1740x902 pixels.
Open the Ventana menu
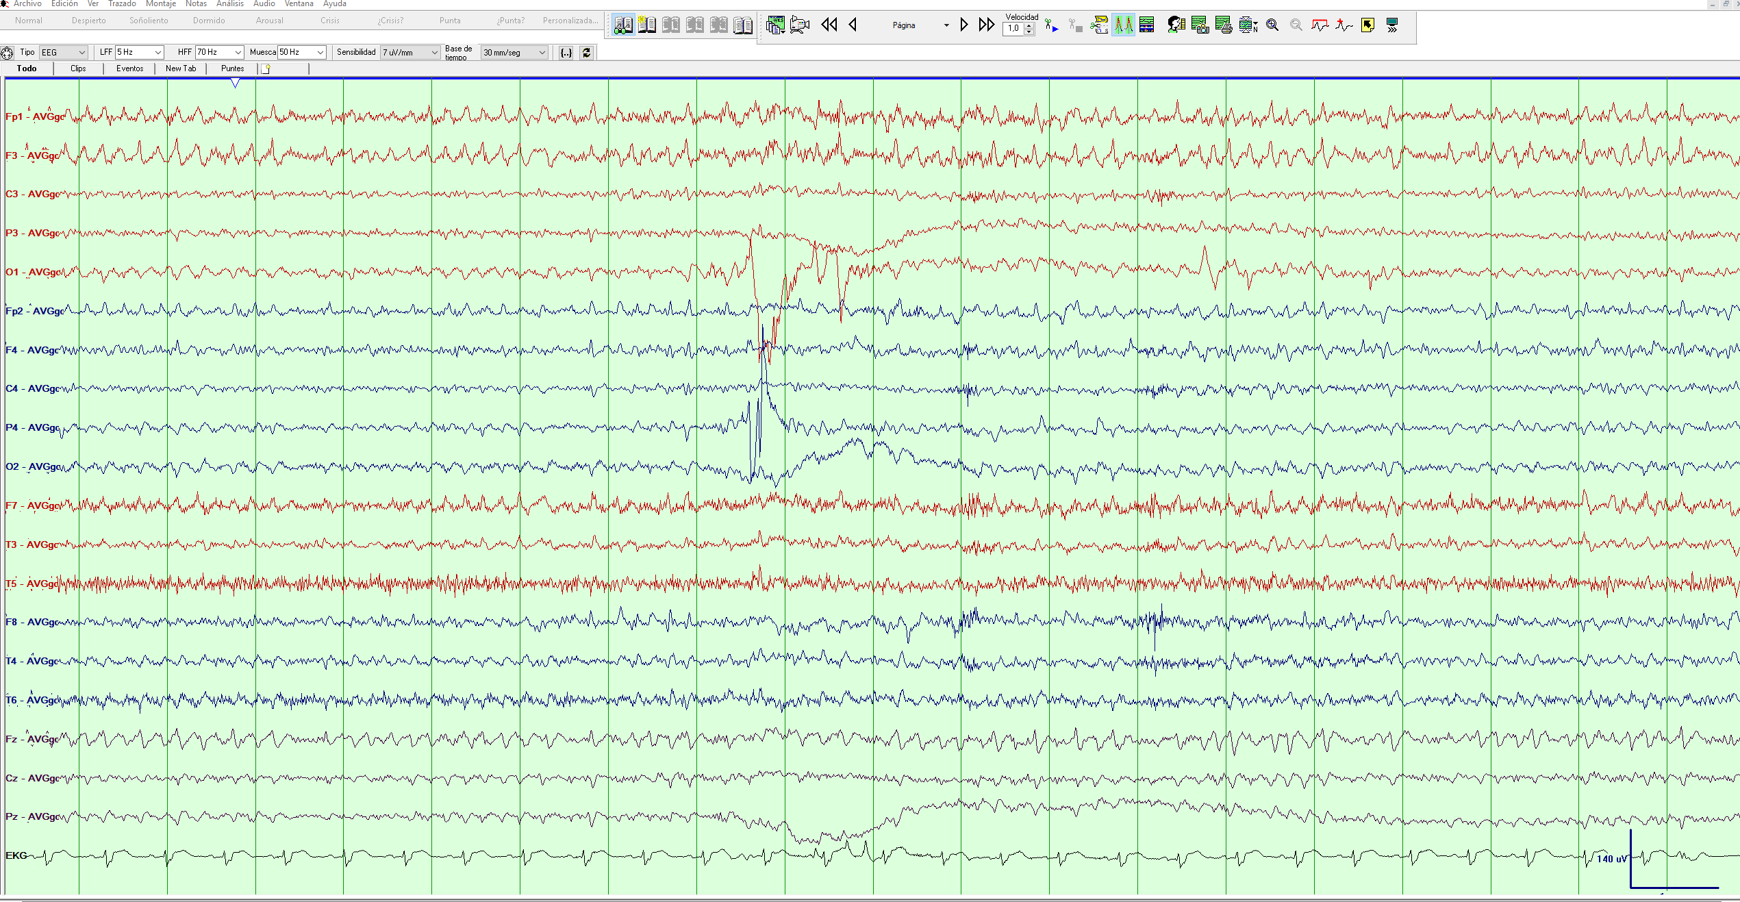pos(299,4)
